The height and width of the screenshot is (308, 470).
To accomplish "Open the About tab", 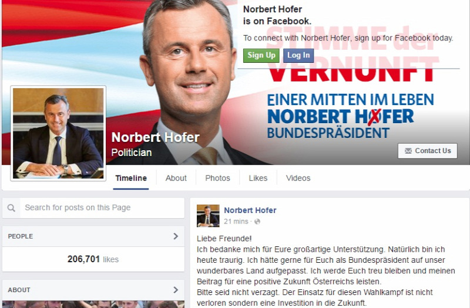I will (176, 178).
